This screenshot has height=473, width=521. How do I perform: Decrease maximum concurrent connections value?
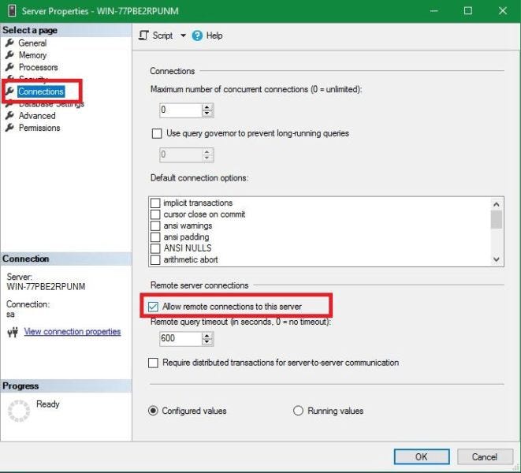[207, 114]
